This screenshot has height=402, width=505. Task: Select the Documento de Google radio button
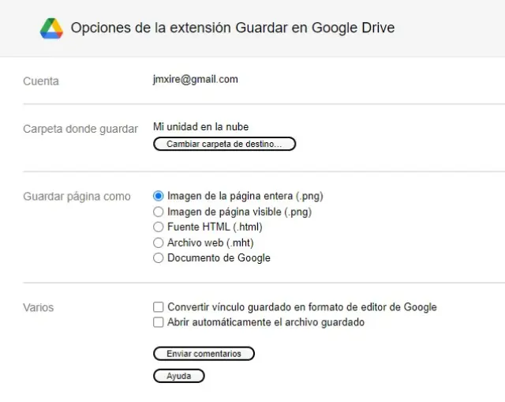pyautogui.click(x=159, y=257)
